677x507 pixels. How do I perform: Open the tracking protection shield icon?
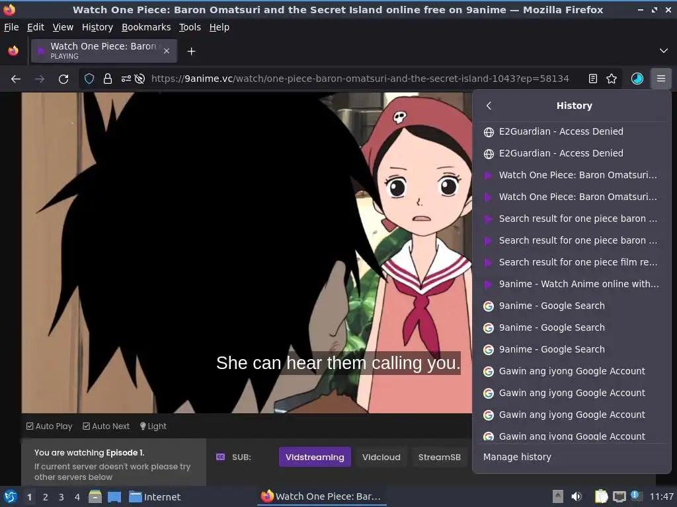89,79
